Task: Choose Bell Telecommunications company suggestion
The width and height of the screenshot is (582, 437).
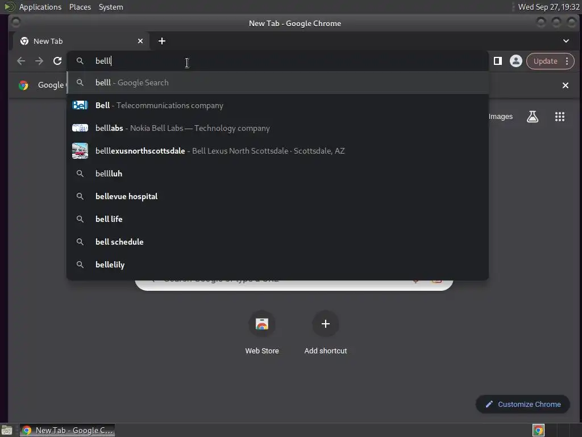Action: (277, 105)
